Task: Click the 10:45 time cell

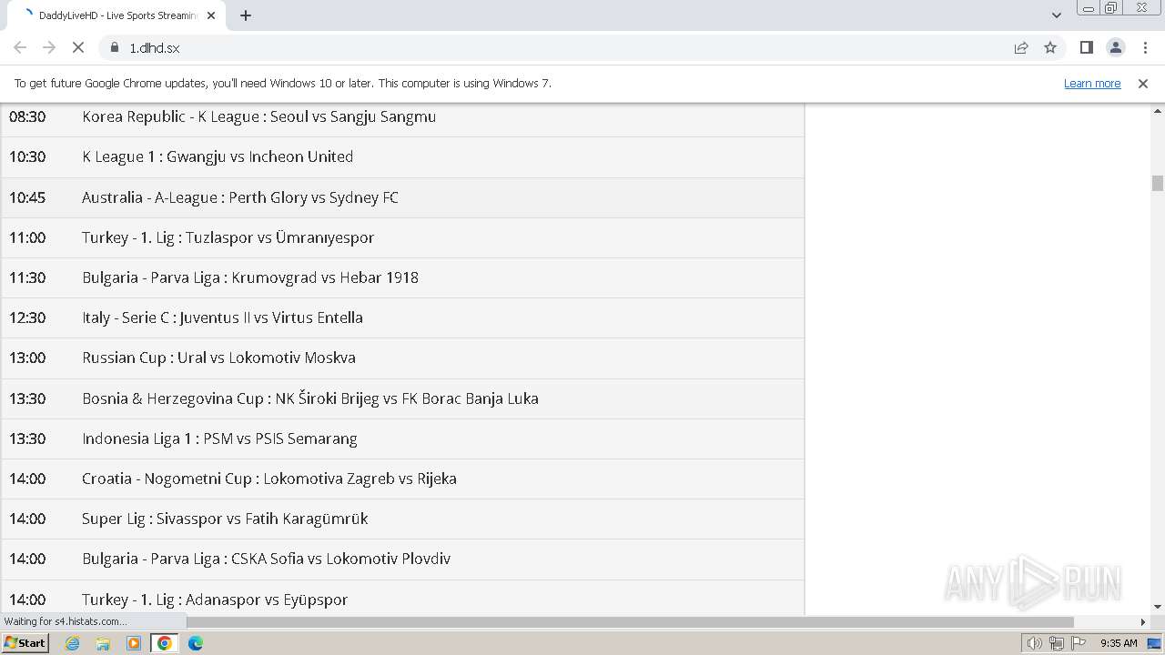Action: [27, 197]
